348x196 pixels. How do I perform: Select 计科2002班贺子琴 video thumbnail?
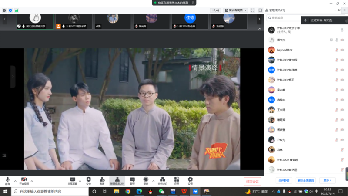[x=74, y=21]
